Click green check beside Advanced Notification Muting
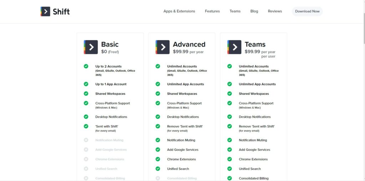The height and width of the screenshot is (181, 365). coord(158,140)
